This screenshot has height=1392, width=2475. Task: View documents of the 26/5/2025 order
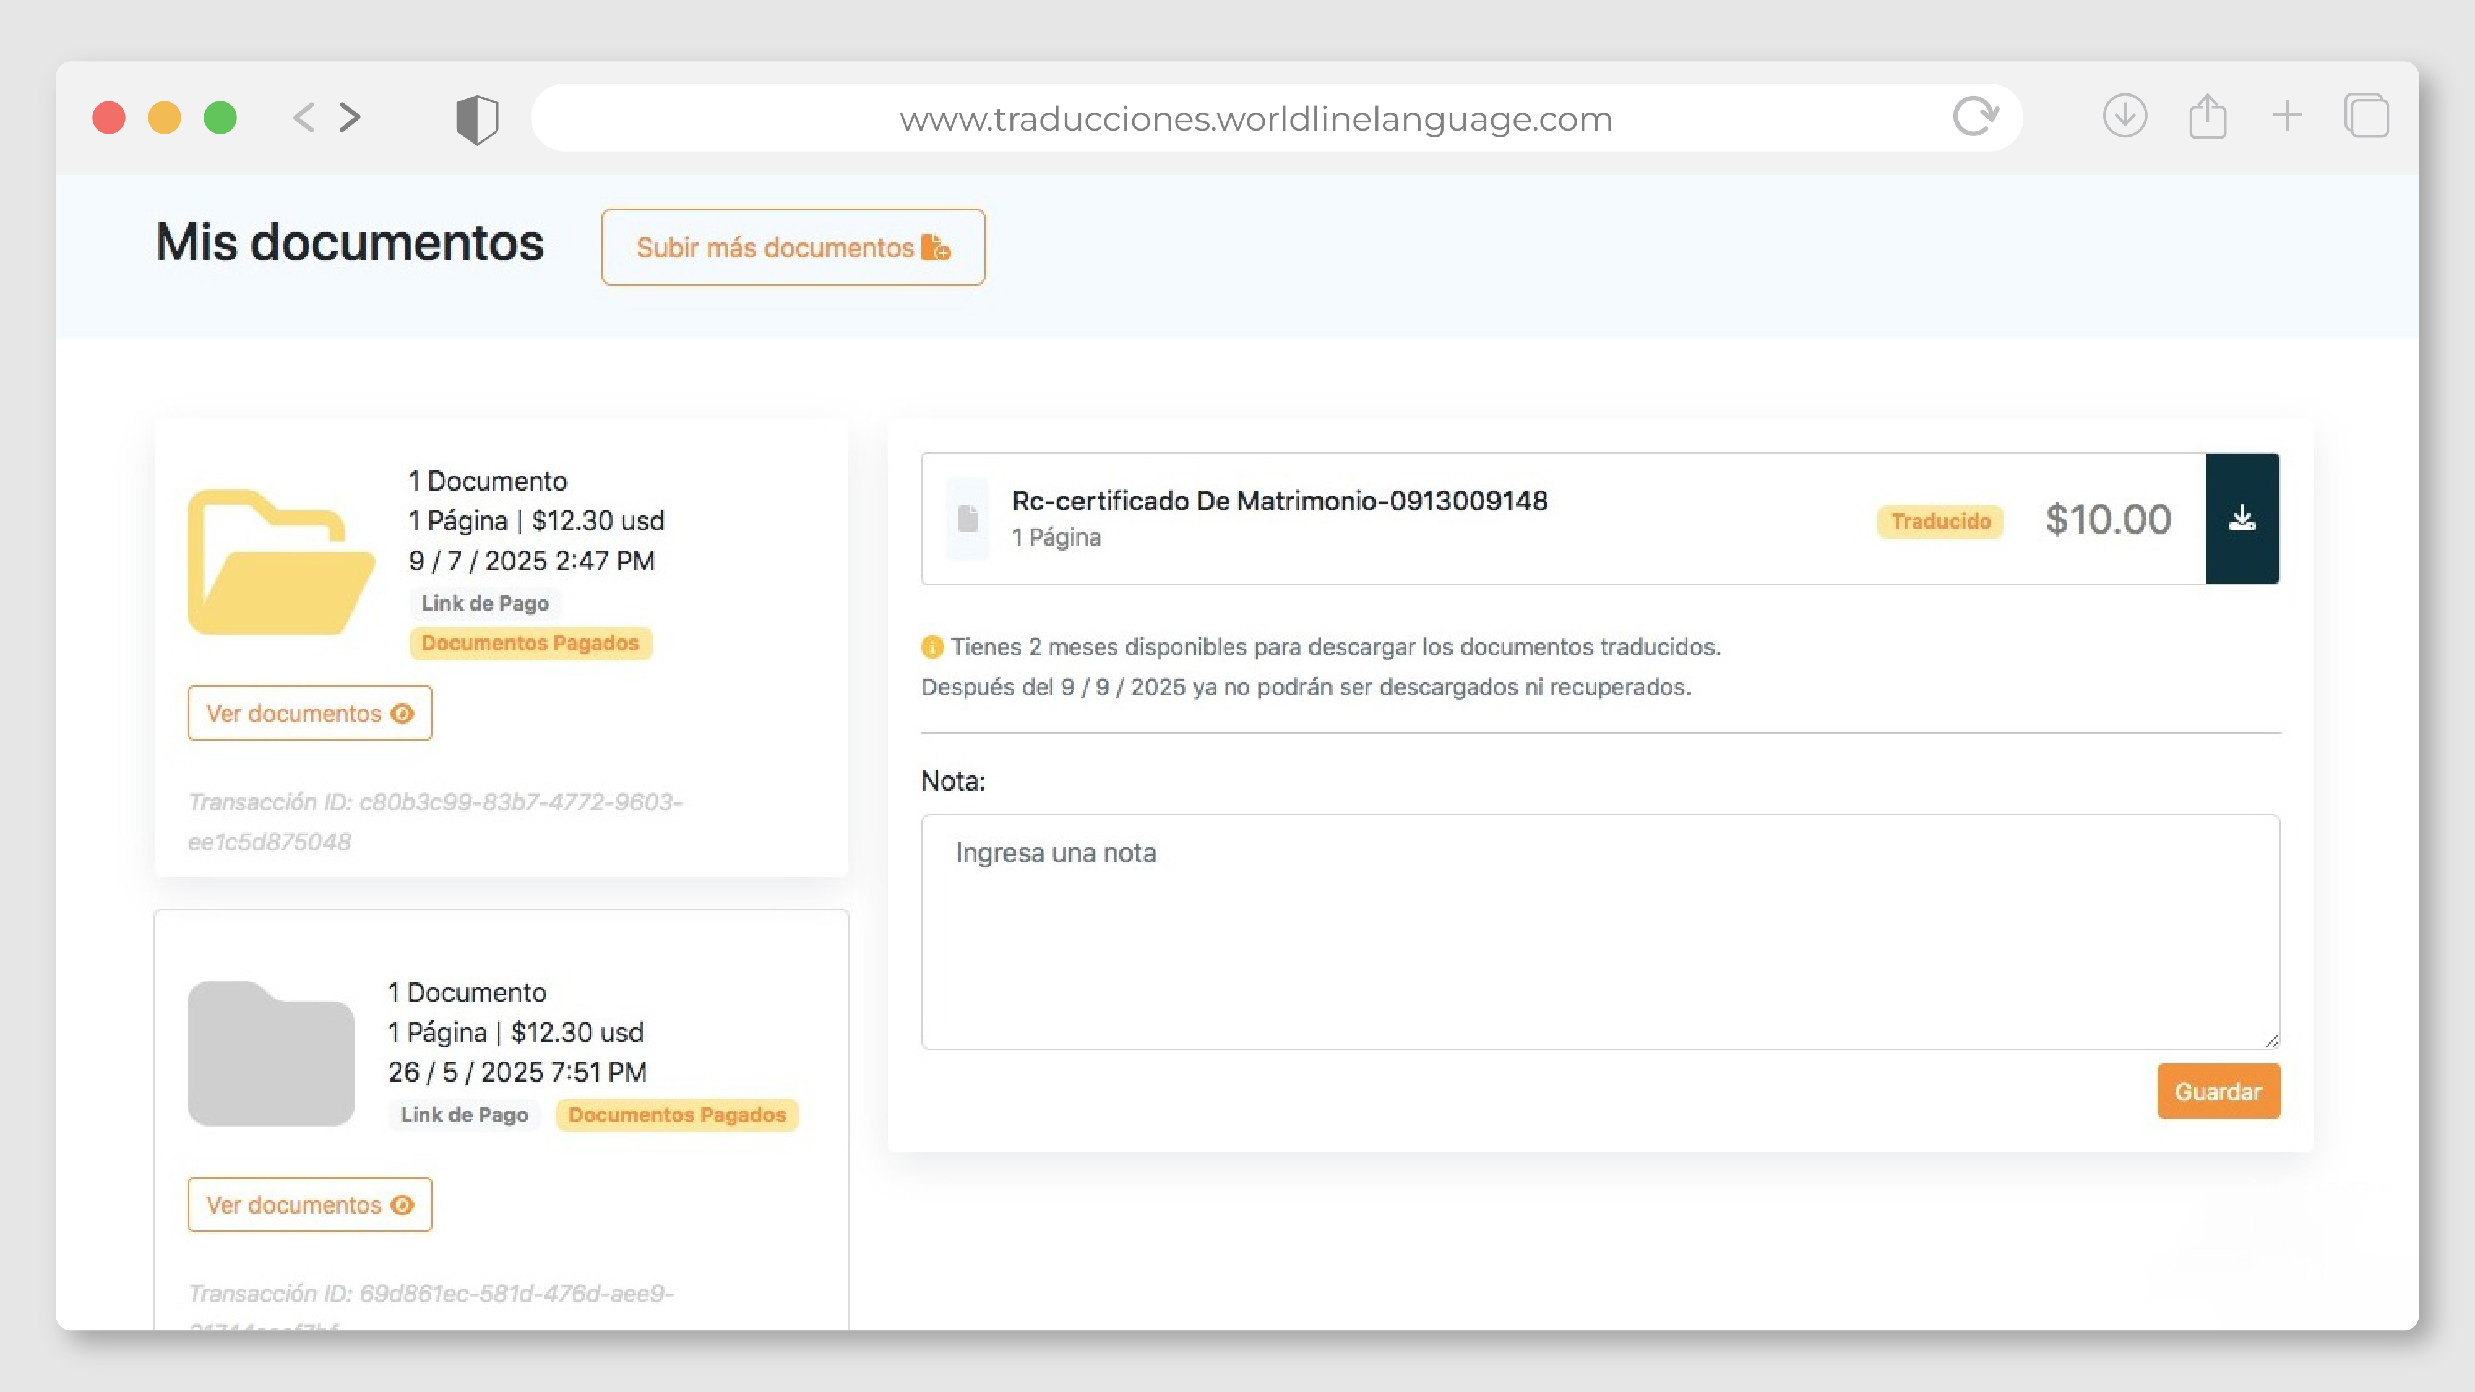tap(309, 1205)
